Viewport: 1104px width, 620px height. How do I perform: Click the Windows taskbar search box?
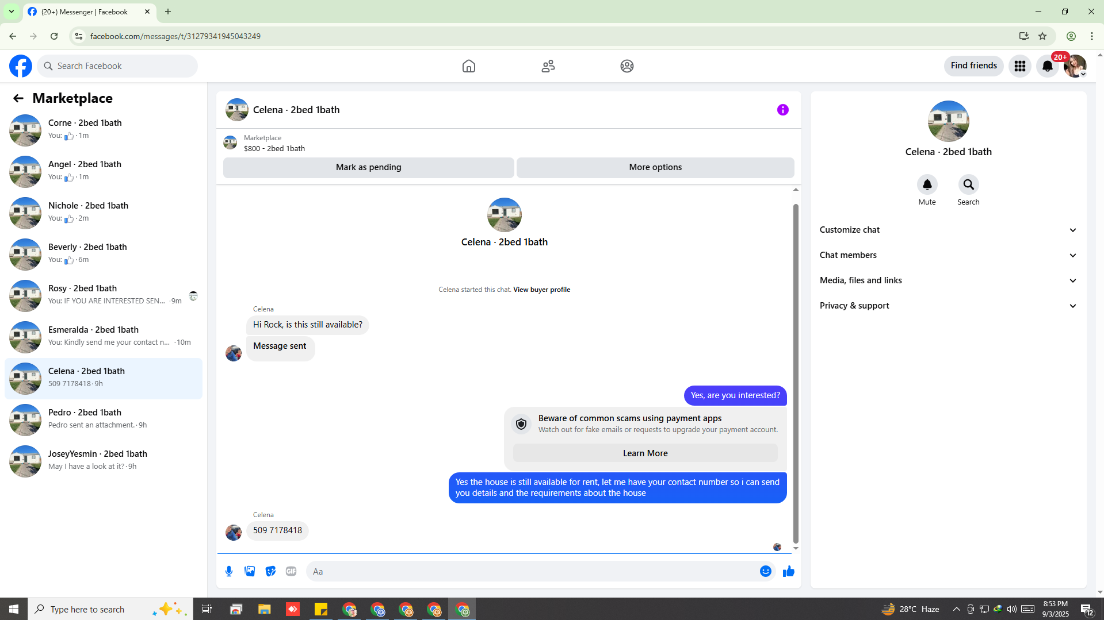109,609
